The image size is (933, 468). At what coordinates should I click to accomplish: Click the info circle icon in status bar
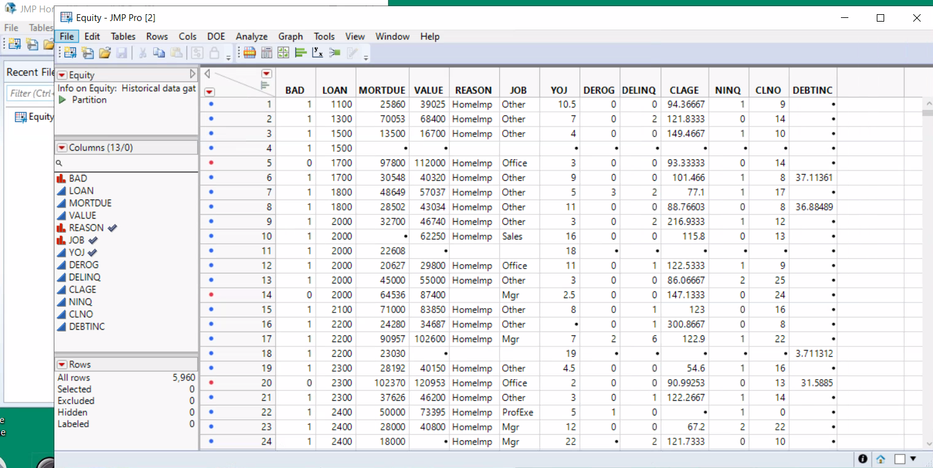(863, 459)
